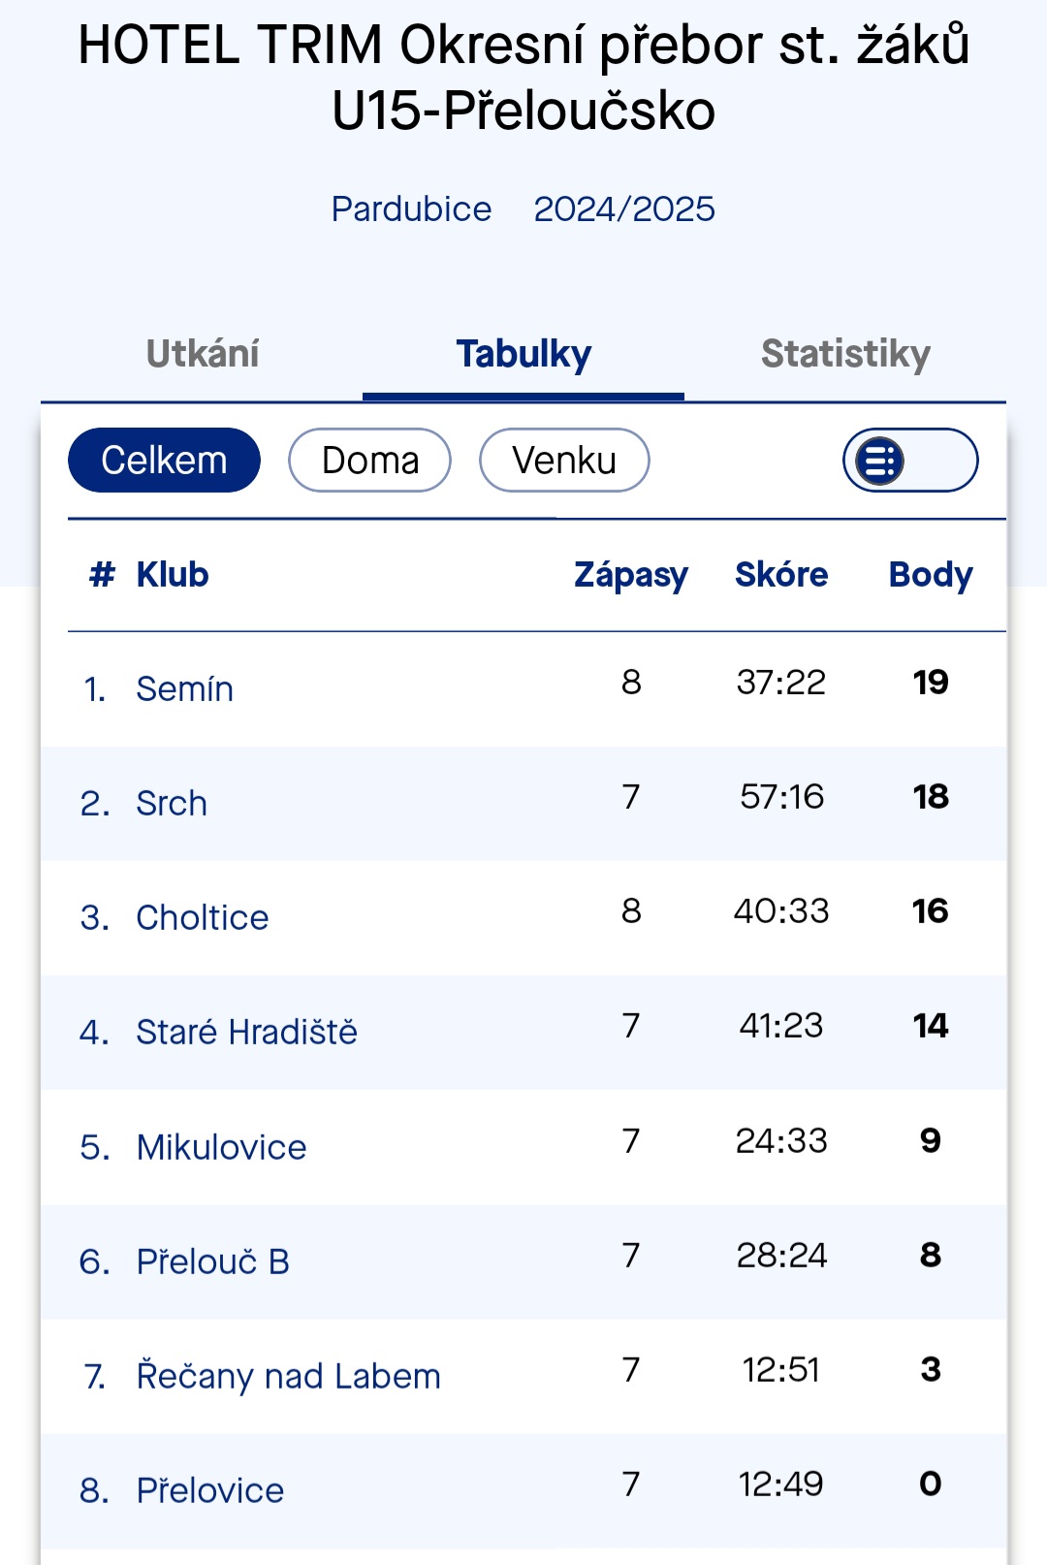
Task: Click the Zápasy column header
Action: tap(631, 575)
